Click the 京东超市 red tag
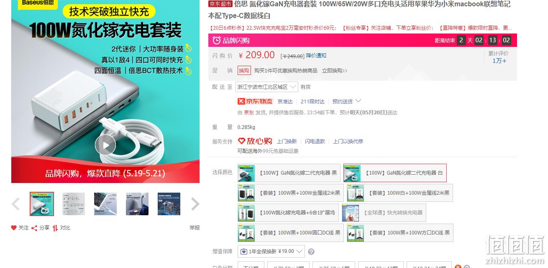This screenshot has height=268, width=548. point(220,4)
